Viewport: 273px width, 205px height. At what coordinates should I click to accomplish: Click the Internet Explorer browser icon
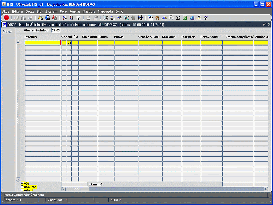point(192,18)
